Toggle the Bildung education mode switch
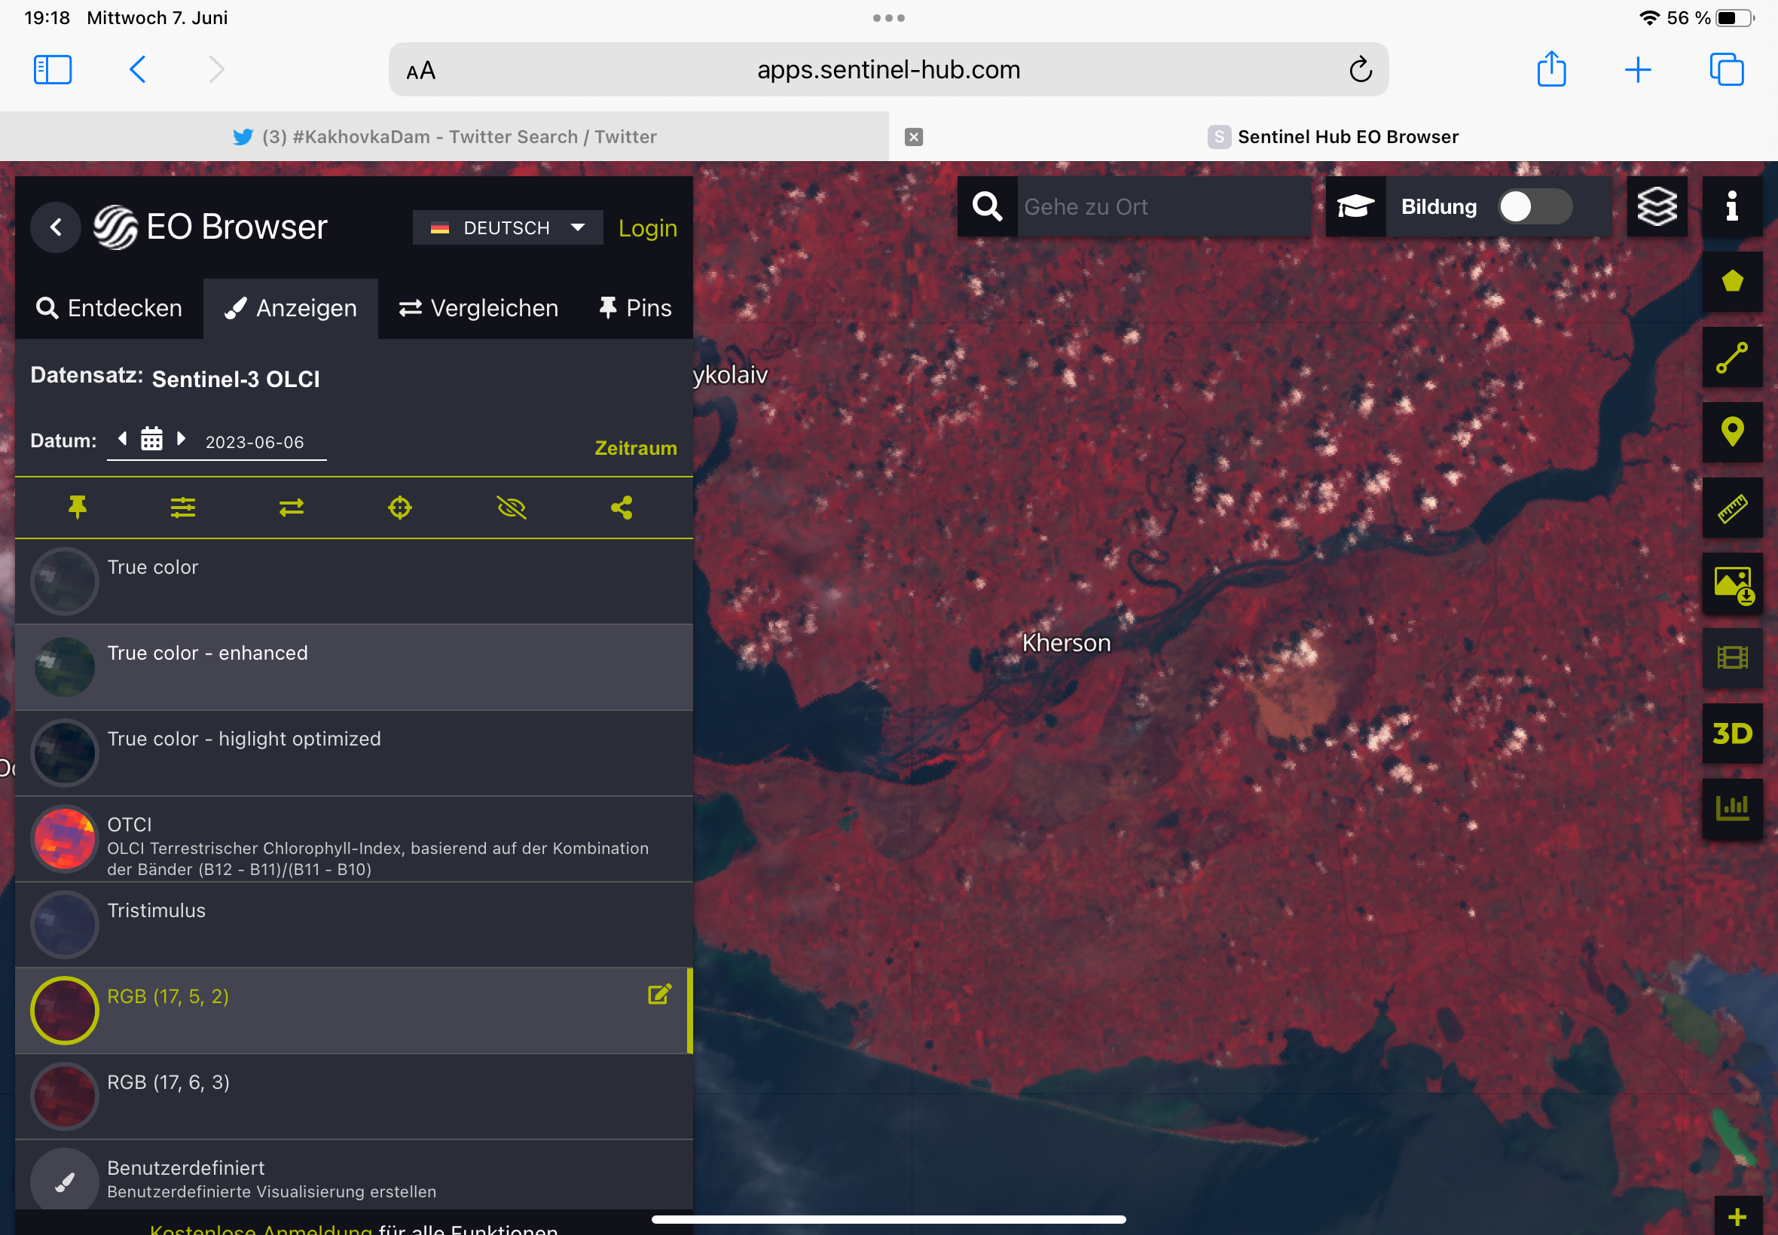This screenshot has width=1778, height=1235. click(1533, 206)
